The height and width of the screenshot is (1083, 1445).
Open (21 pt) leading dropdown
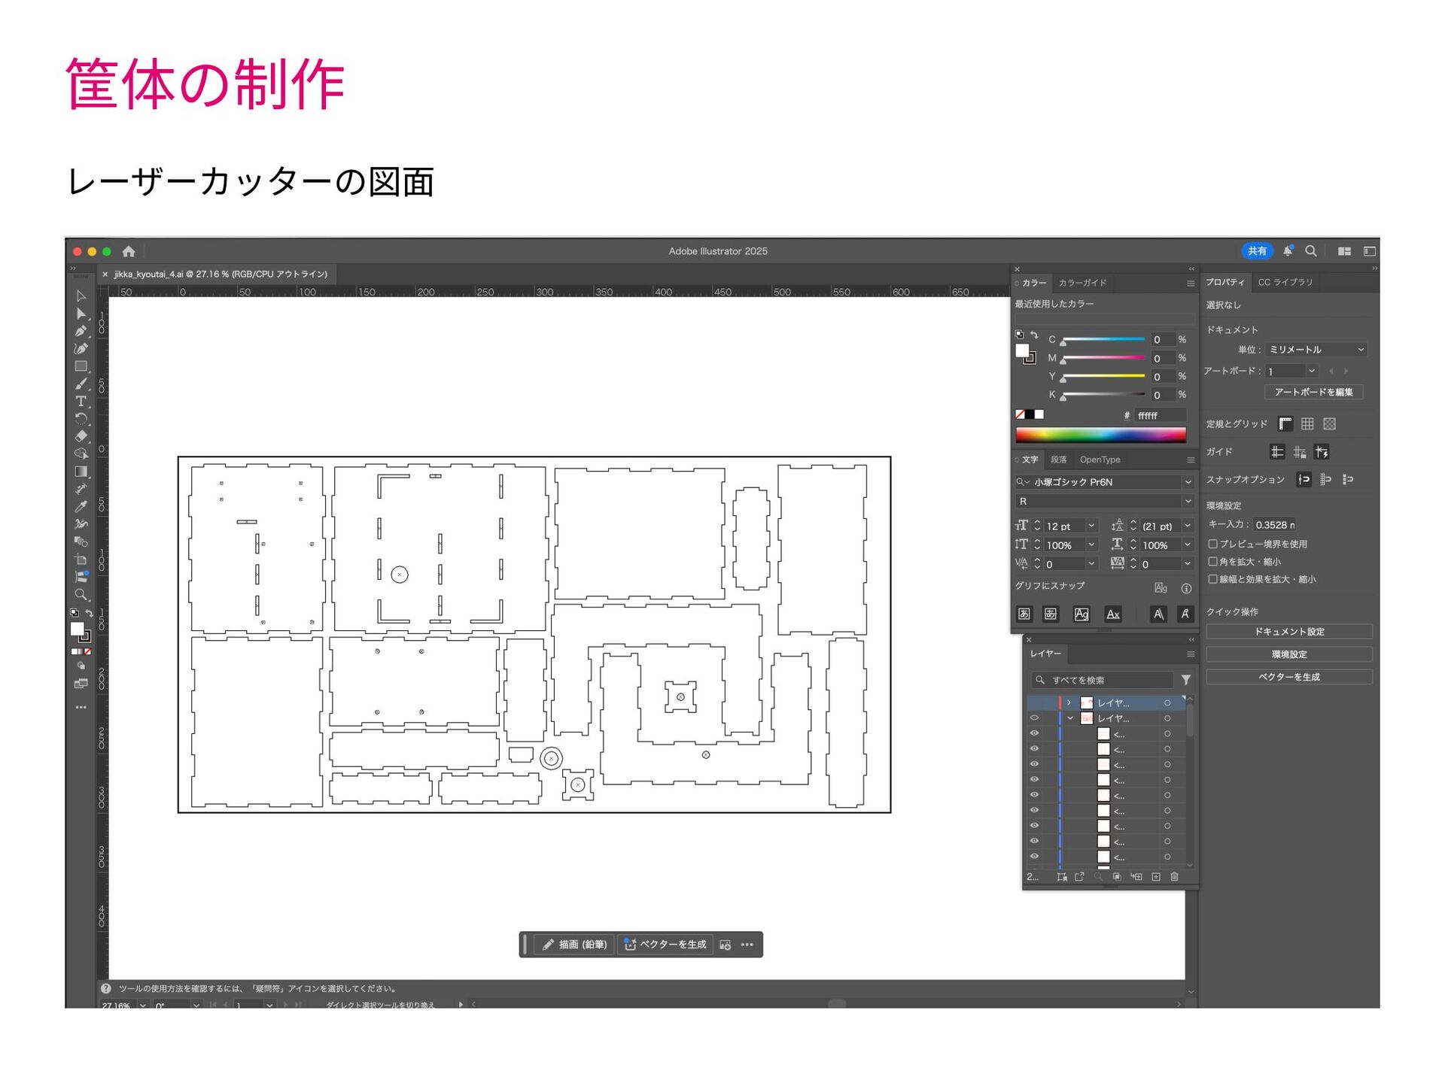point(1188,526)
